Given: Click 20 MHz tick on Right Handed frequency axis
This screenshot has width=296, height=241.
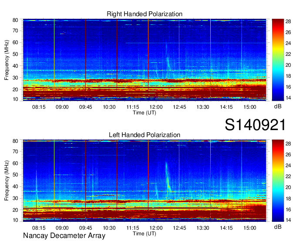Looking at the screenshot, I should [x=15, y=90].
